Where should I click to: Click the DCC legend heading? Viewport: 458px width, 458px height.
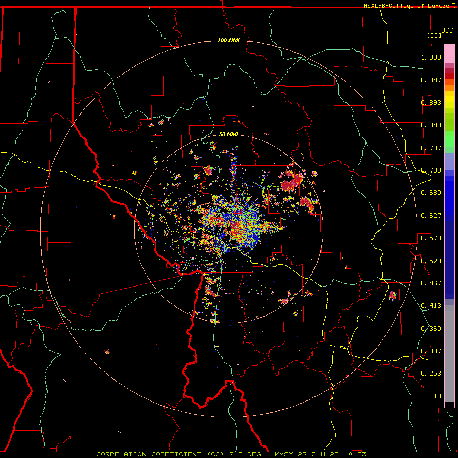(x=447, y=31)
